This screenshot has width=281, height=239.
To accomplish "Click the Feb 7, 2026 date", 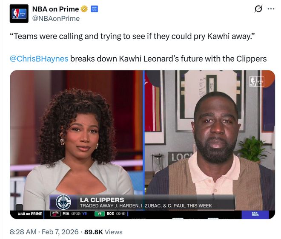I will click(x=60, y=232).
